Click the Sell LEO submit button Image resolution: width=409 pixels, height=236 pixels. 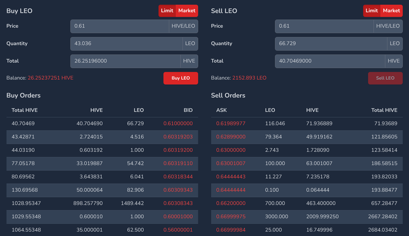pos(385,78)
